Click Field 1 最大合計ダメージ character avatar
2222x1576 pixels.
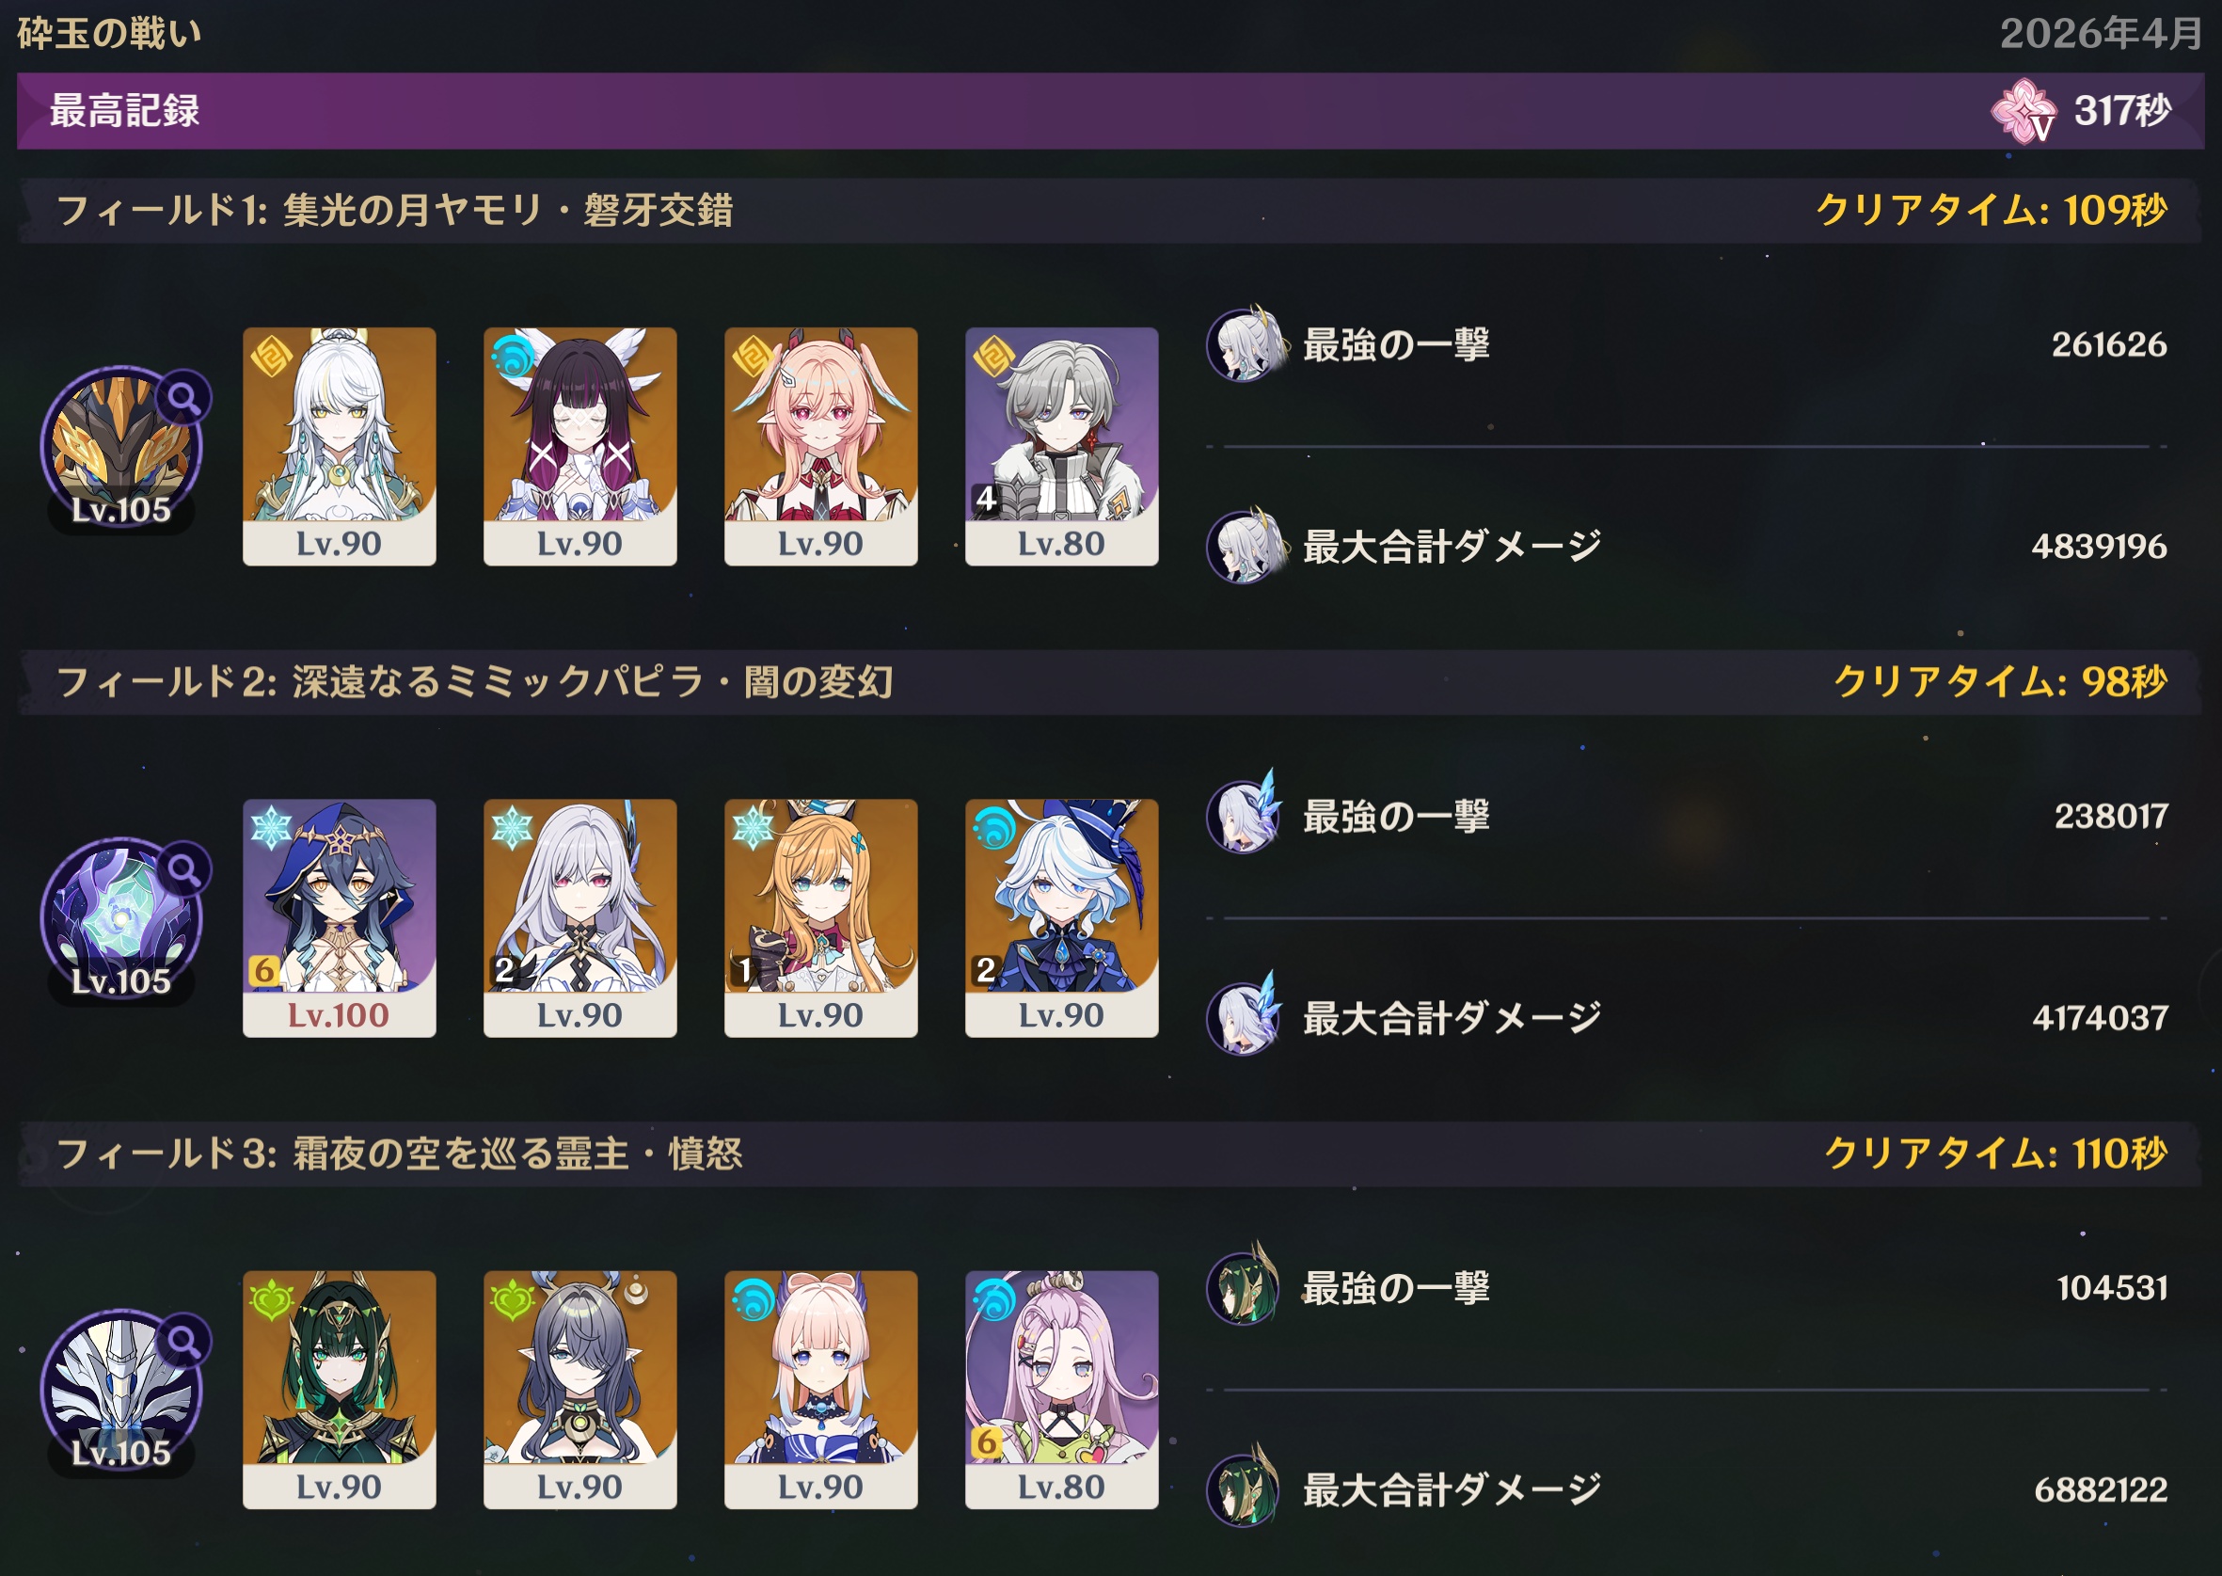[1246, 546]
